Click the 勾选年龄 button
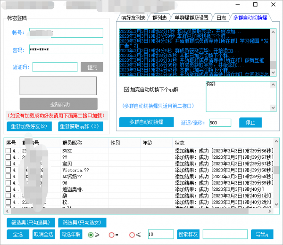This screenshot has height=245, width=283. (x=71, y=234)
